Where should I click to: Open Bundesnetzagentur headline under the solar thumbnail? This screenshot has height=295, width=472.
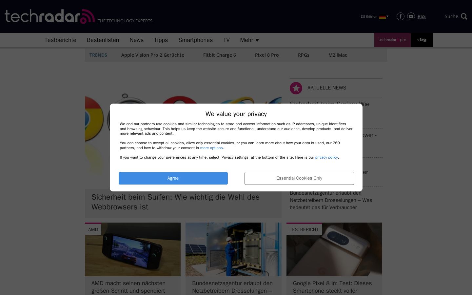(232, 287)
